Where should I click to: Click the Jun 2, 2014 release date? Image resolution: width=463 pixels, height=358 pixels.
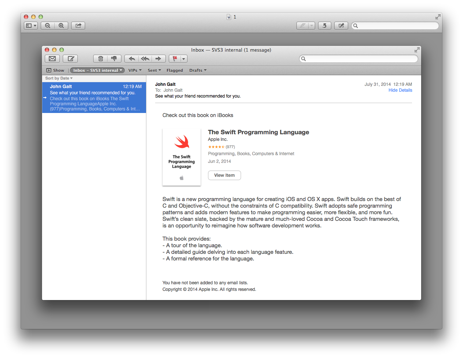[x=219, y=161]
